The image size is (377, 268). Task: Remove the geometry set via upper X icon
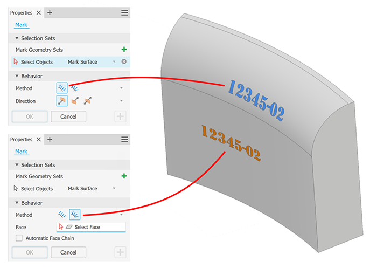124,61
